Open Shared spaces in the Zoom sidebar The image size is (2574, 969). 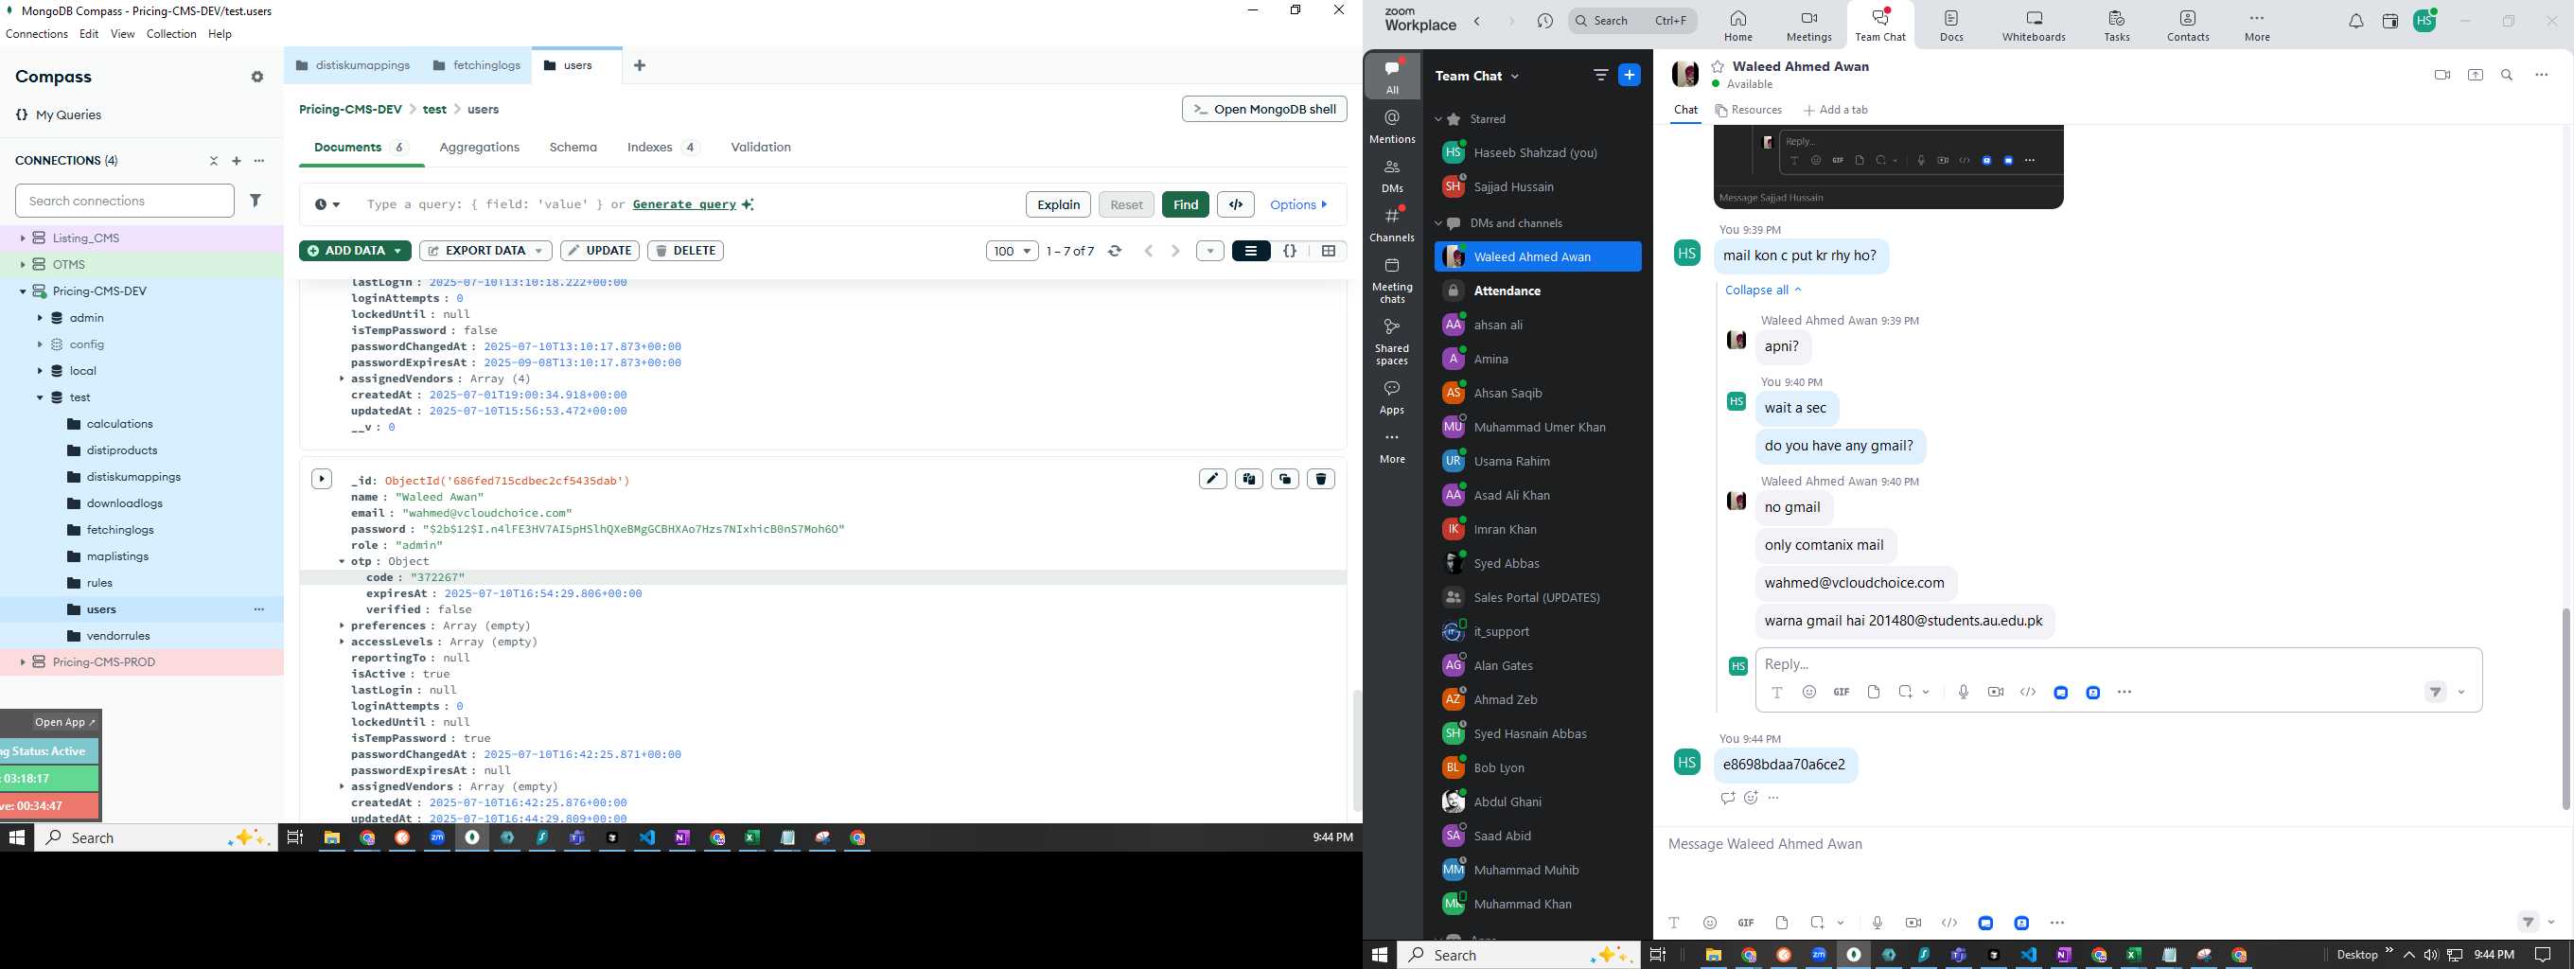(1392, 343)
